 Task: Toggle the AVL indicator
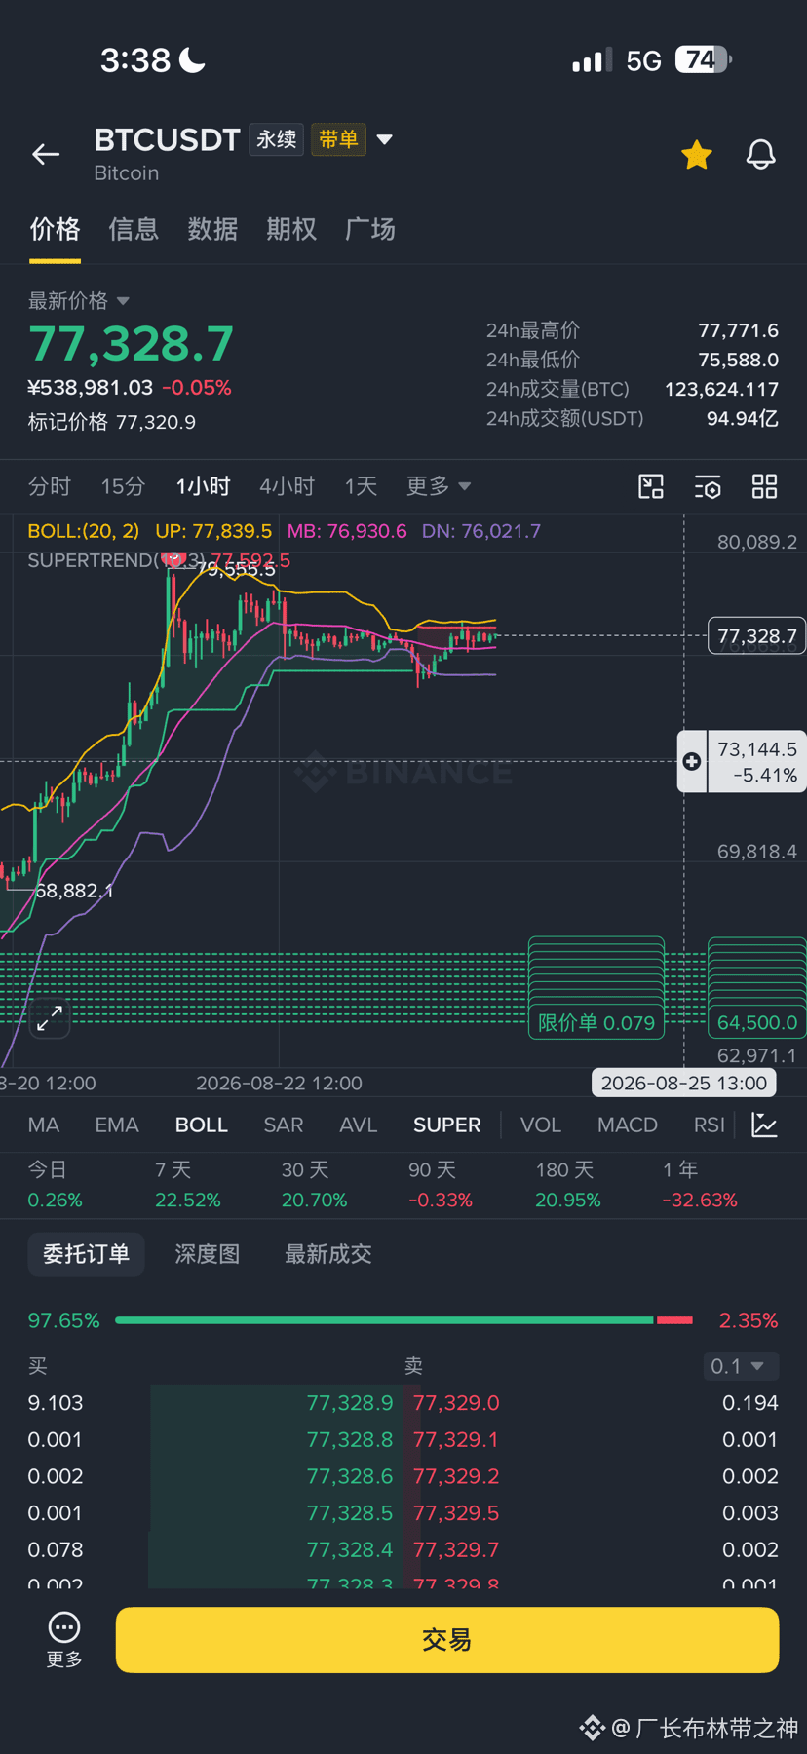tap(359, 1125)
